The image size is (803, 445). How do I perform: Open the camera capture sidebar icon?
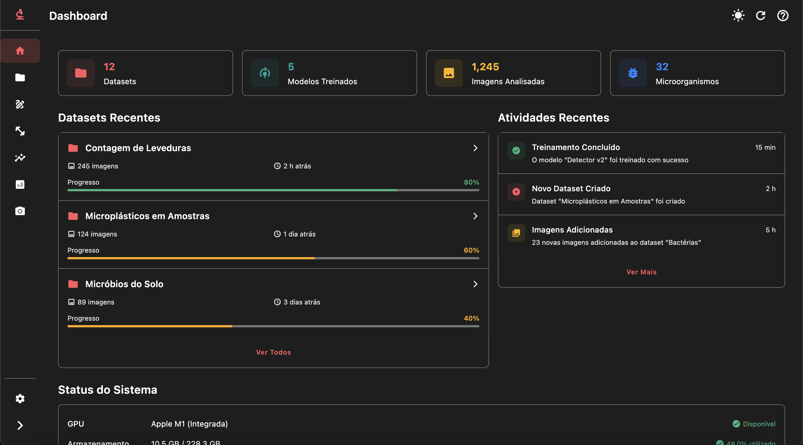tap(20, 211)
